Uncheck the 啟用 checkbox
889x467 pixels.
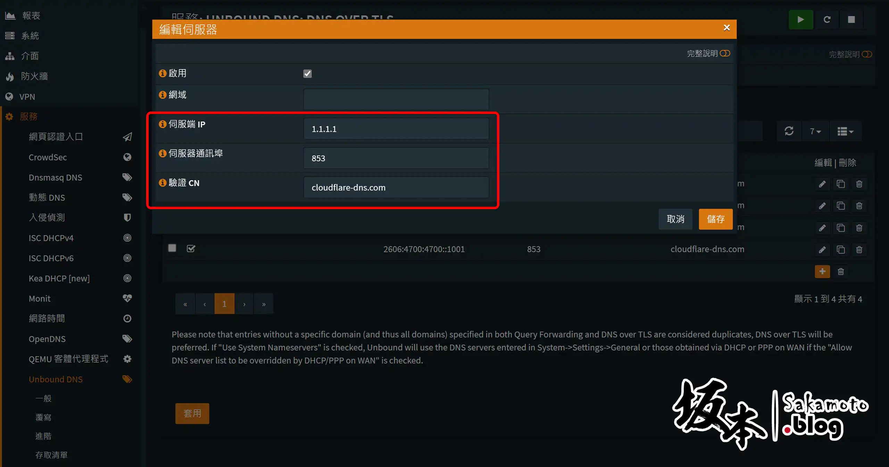click(x=307, y=74)
